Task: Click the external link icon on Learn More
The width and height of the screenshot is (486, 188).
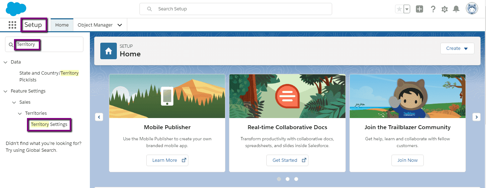Action: click(184, 160)
